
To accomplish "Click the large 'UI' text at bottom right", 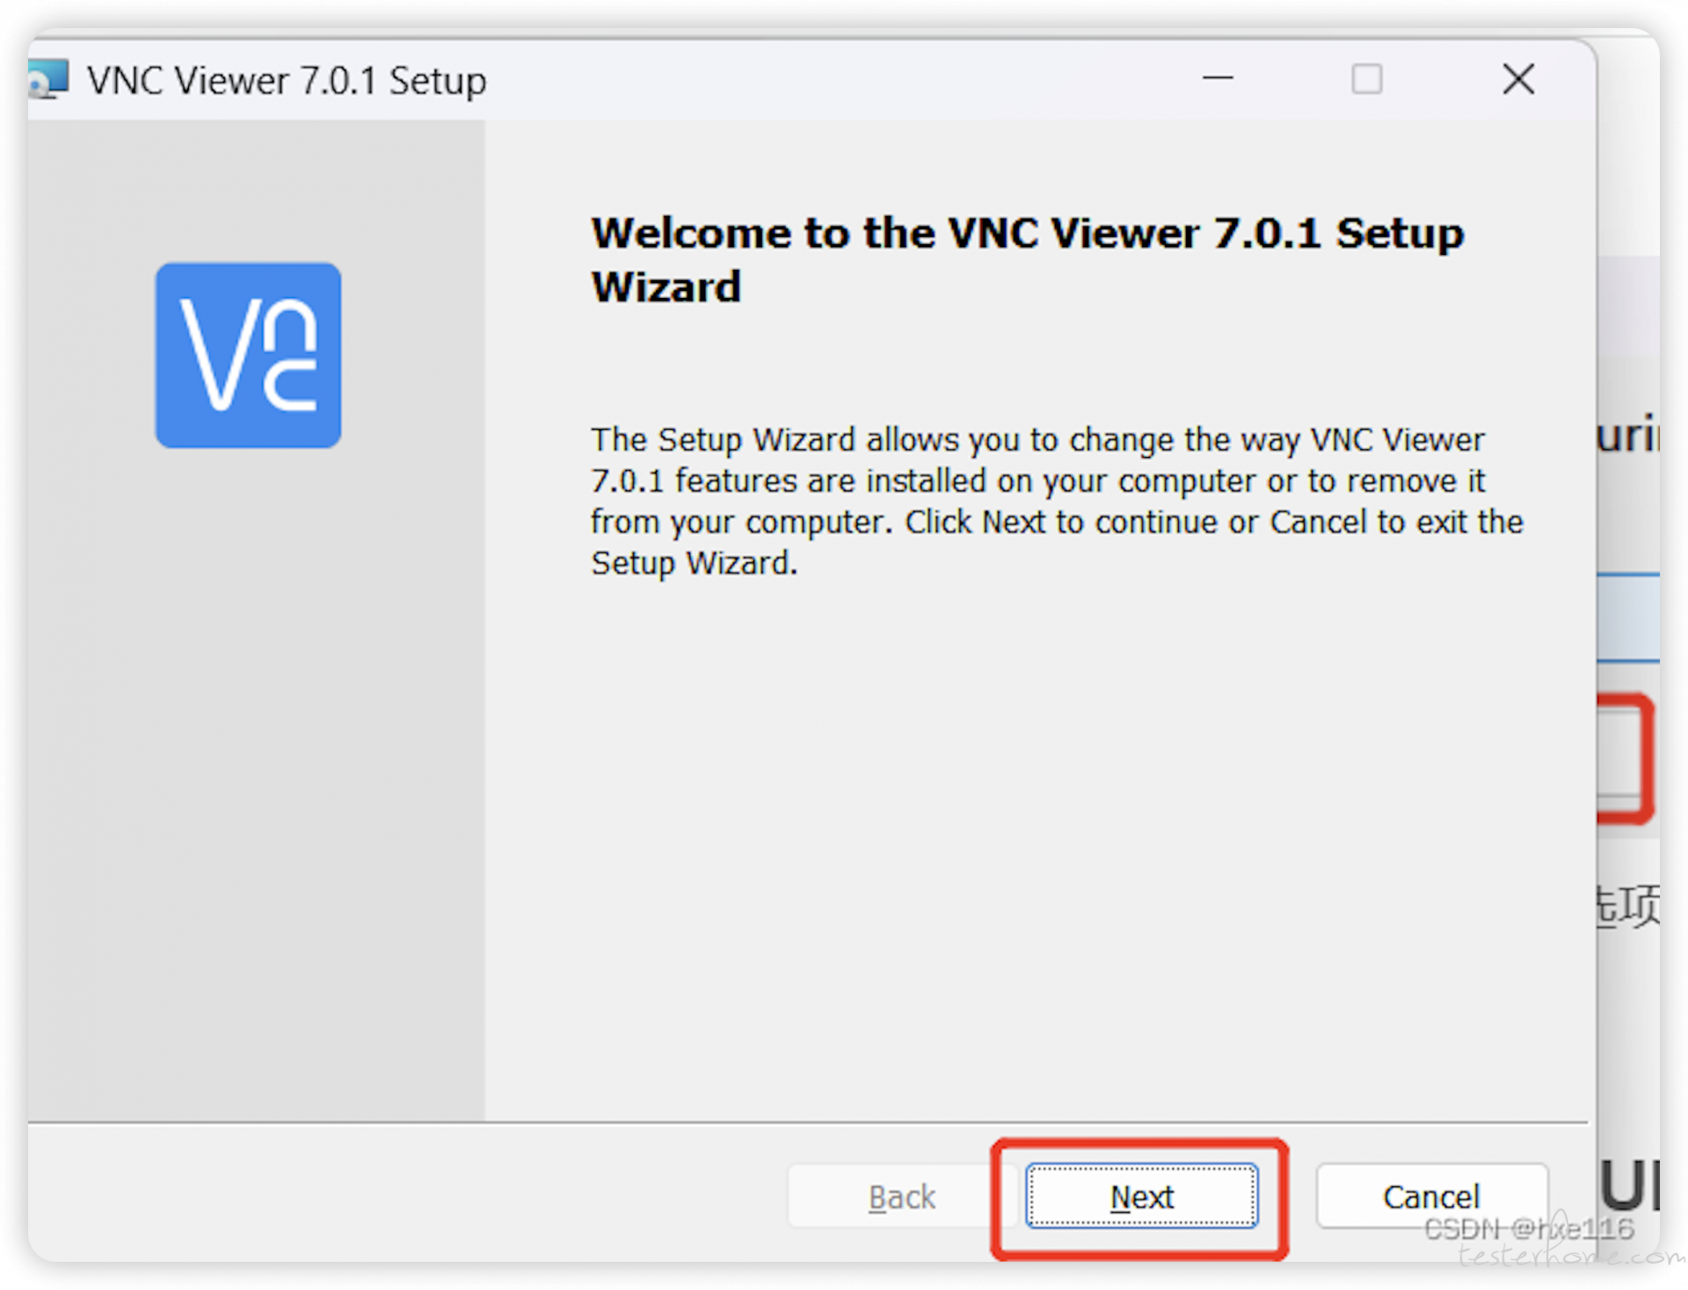I will click(x=1629, y=1185).
